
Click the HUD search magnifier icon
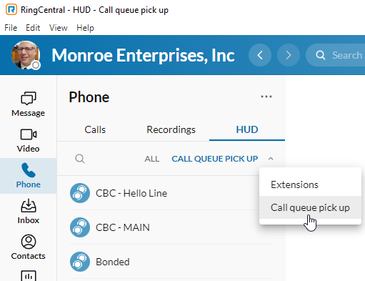click(80, 159)
